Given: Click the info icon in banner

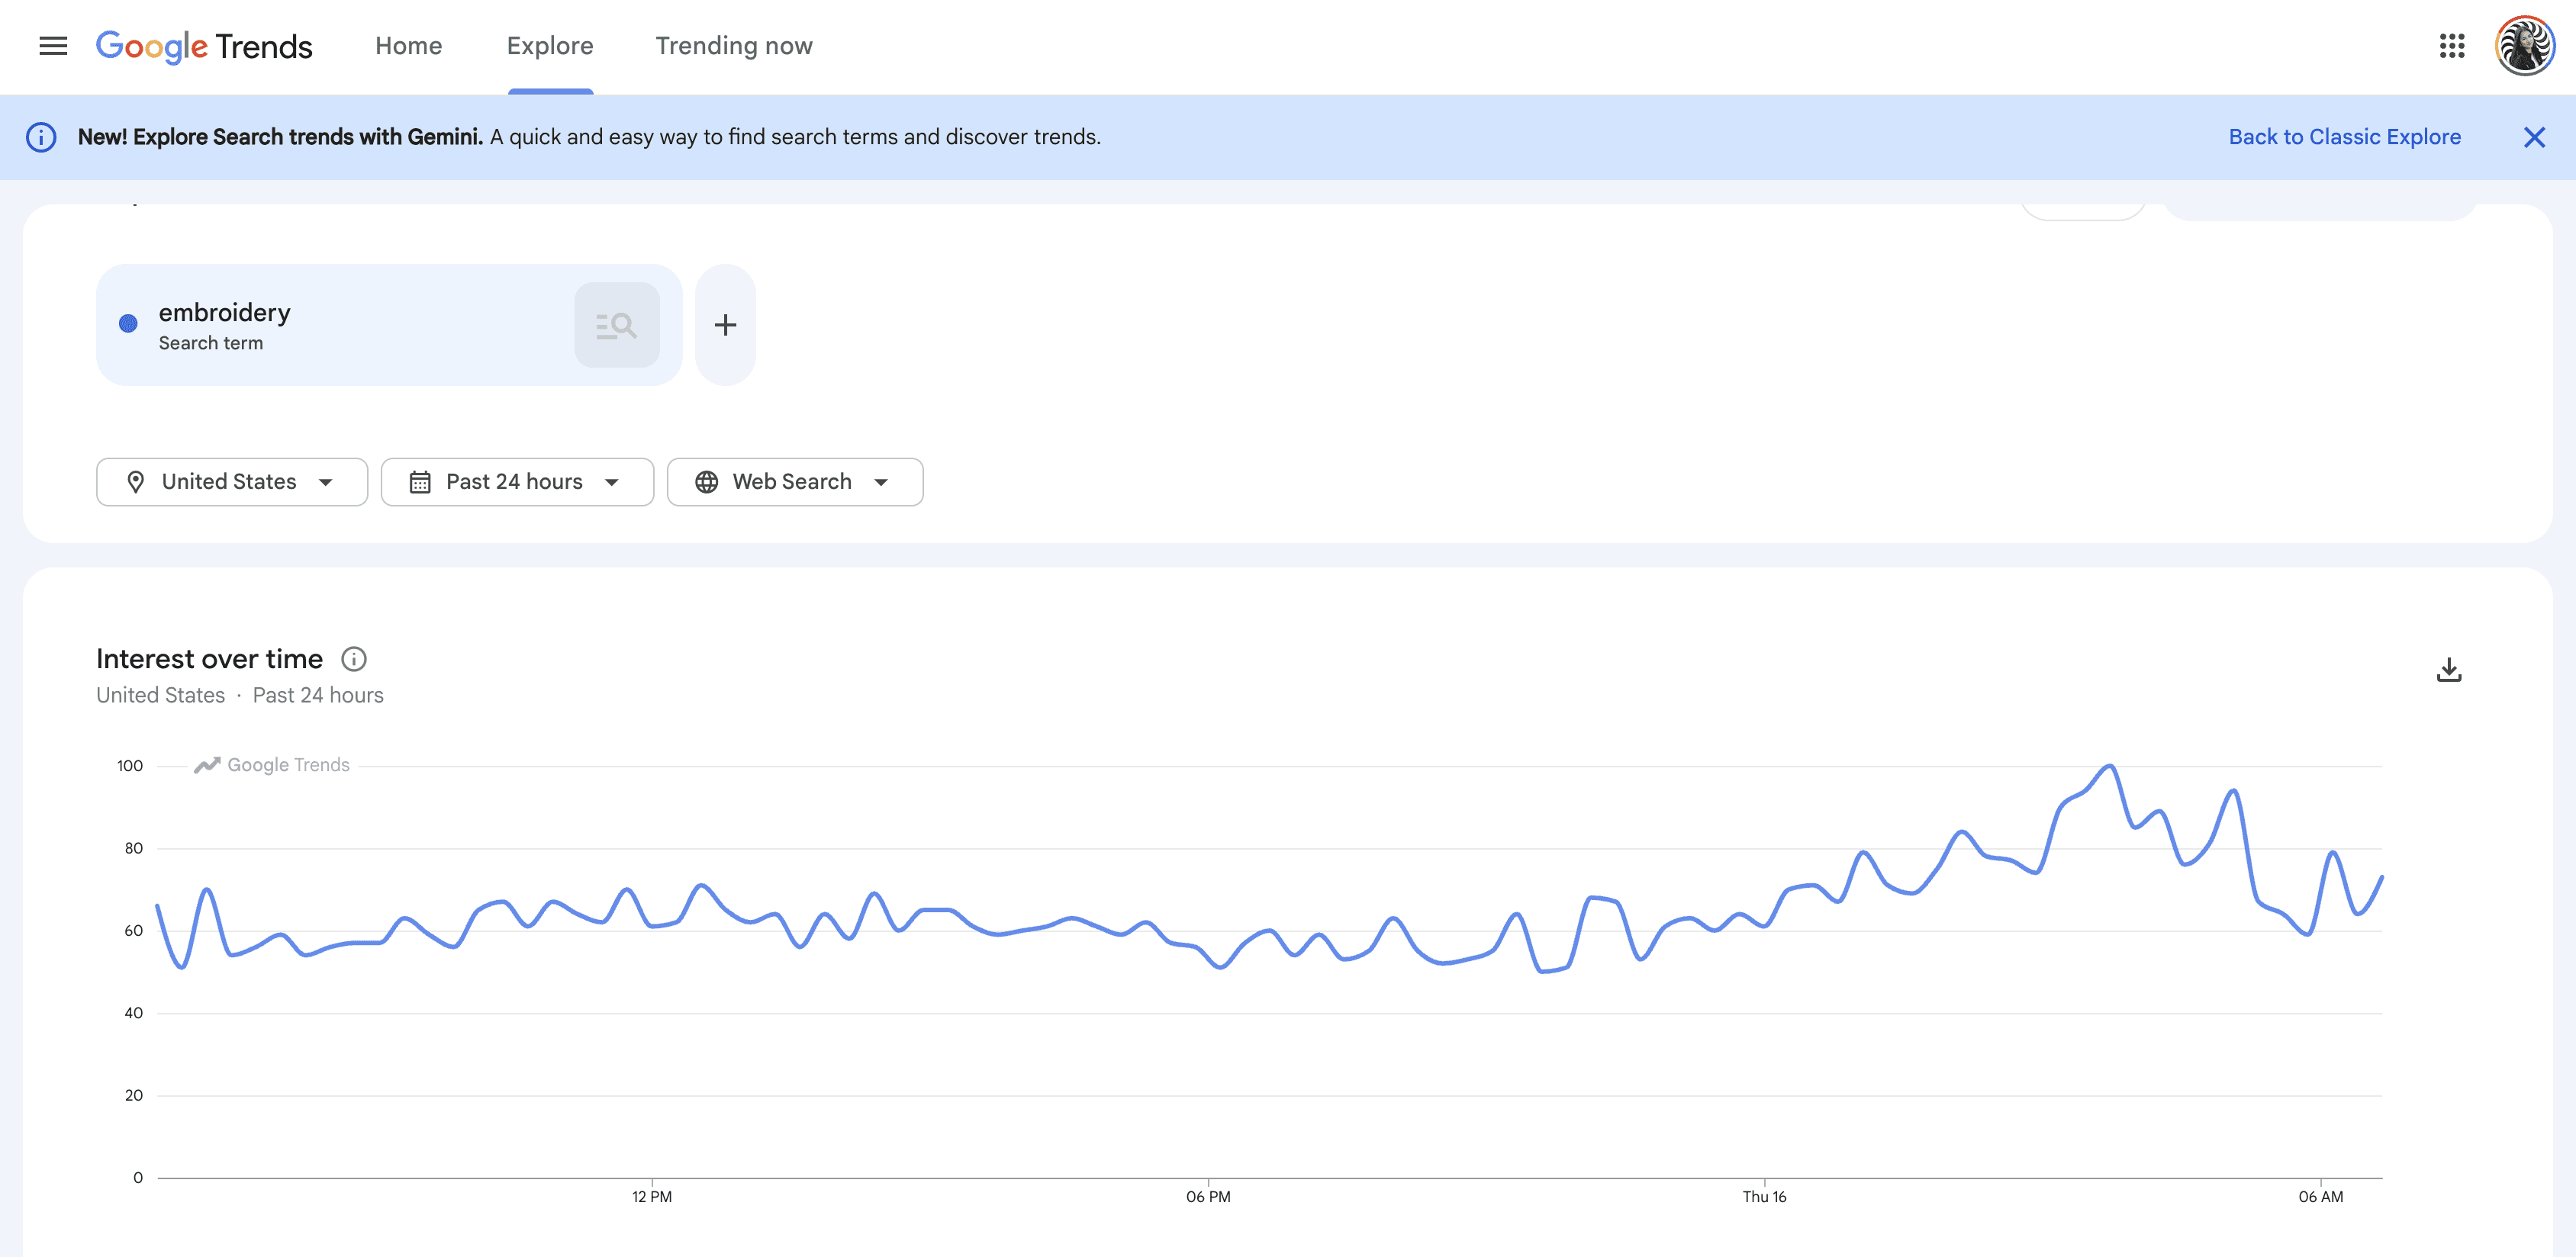Looking at the screenshot, I should click(41, 137).
